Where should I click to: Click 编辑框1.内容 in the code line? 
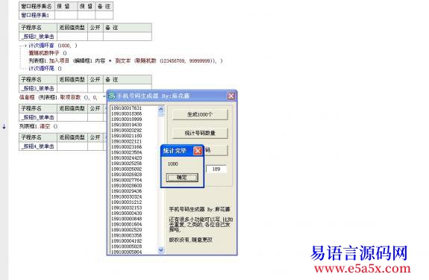point(90,60)
